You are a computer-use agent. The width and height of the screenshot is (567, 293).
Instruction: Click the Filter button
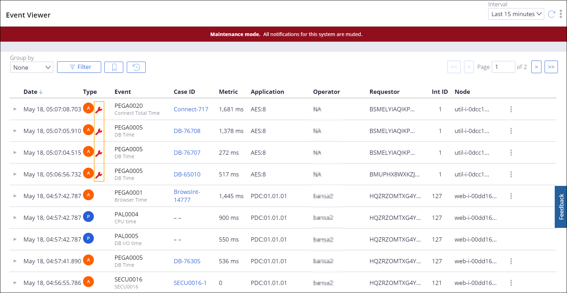click(79, 67)
